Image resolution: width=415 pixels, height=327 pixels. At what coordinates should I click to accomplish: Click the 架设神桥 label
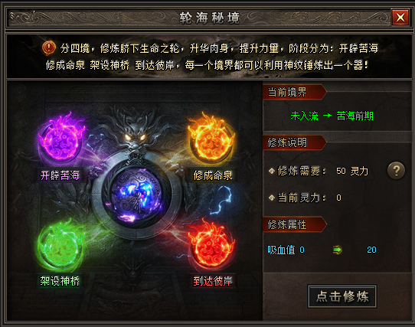click(x=60, y=281)
